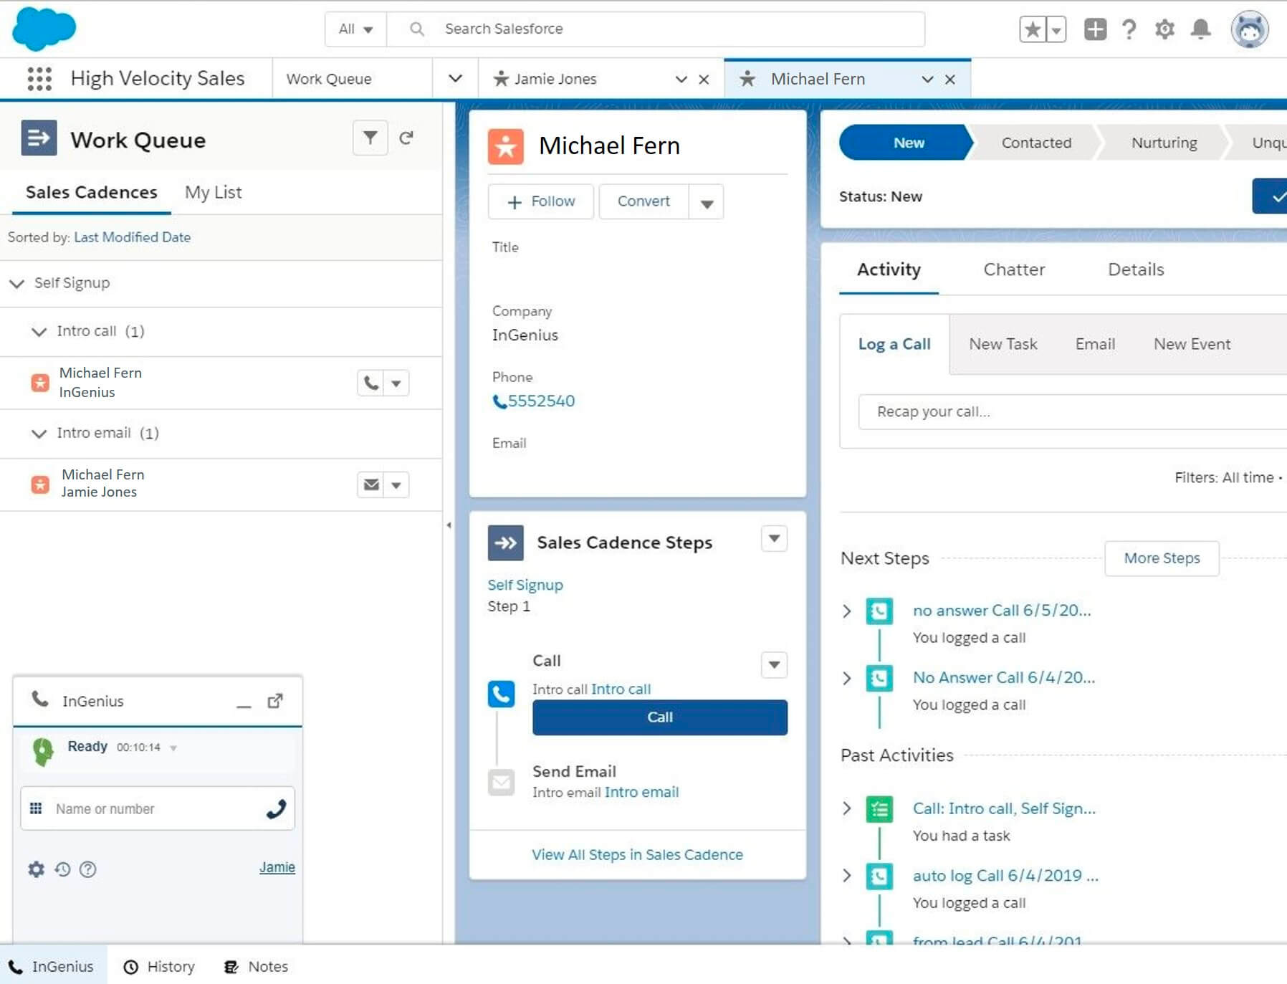Open dropdown next to Michael Fern phone action

396,383
